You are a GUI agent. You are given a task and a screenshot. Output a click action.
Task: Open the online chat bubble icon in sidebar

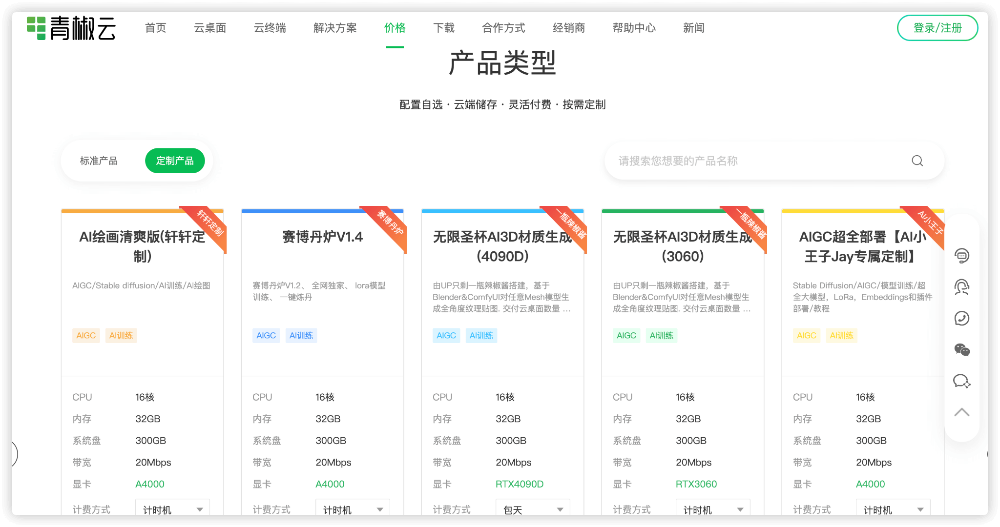click(962, 256)
